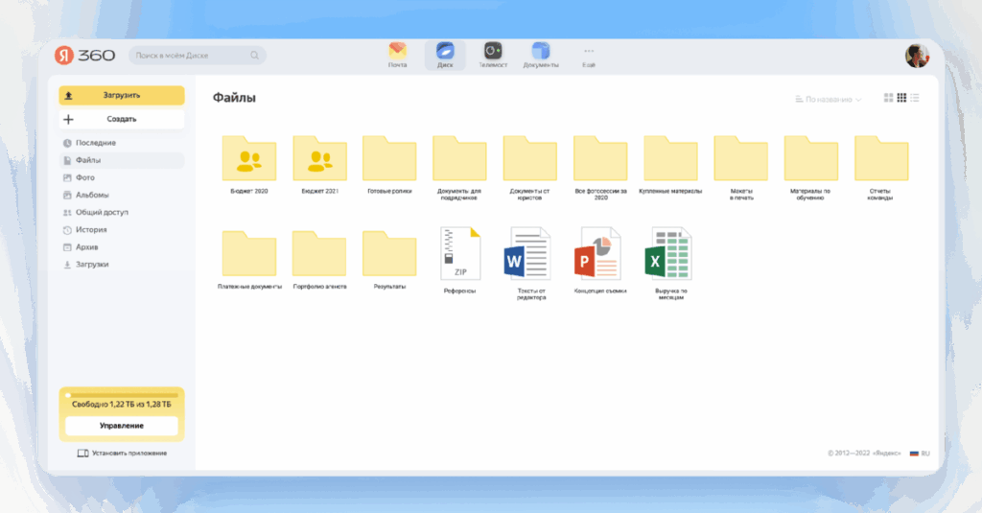Open the user profile avatar
This screenshot has height=513, width=982.
pyautogui.click(x=916, y=56)
